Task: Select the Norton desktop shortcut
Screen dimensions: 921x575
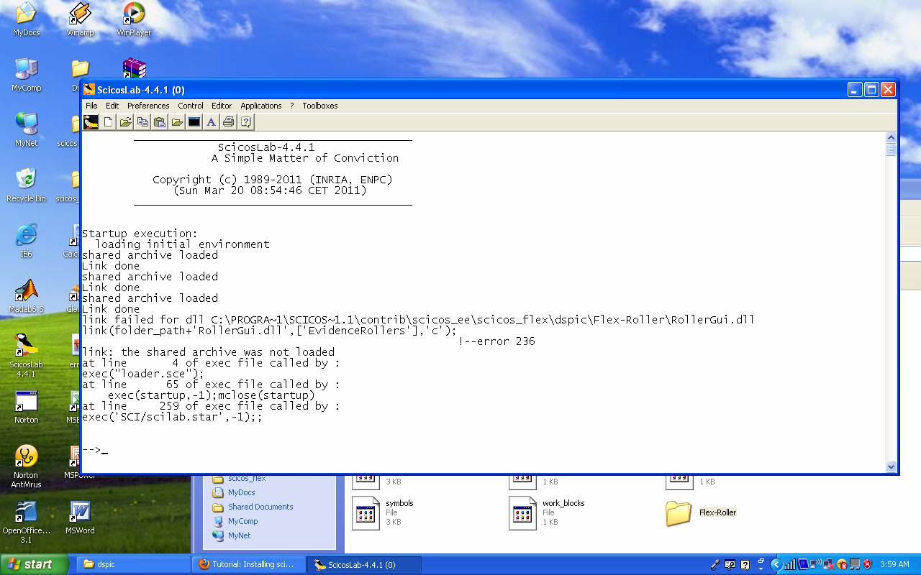Action: click(x=26, y=407)
